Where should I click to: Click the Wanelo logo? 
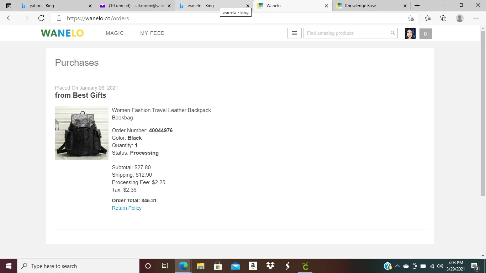pyautogui.click(x=62, y=33)
